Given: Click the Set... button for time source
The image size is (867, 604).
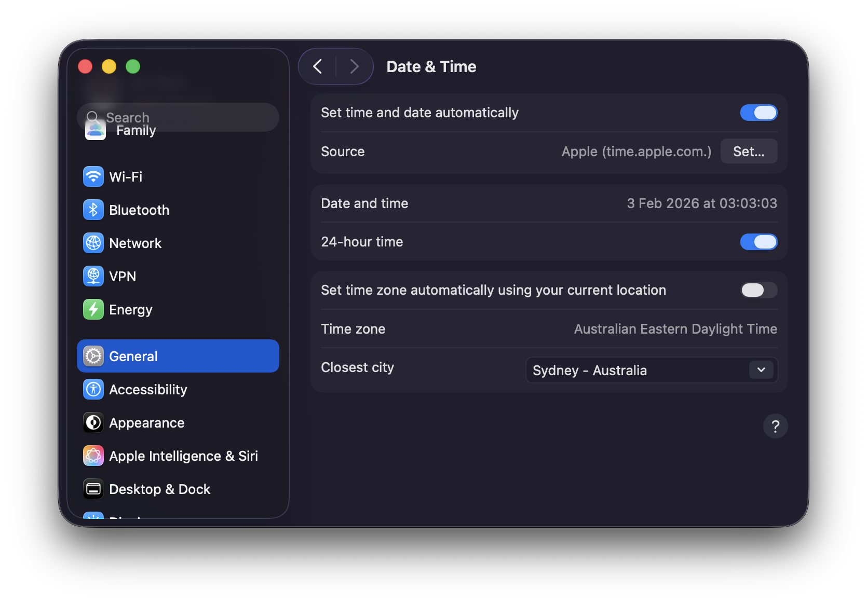Looking at the screenshot, I should click(749, 151).
